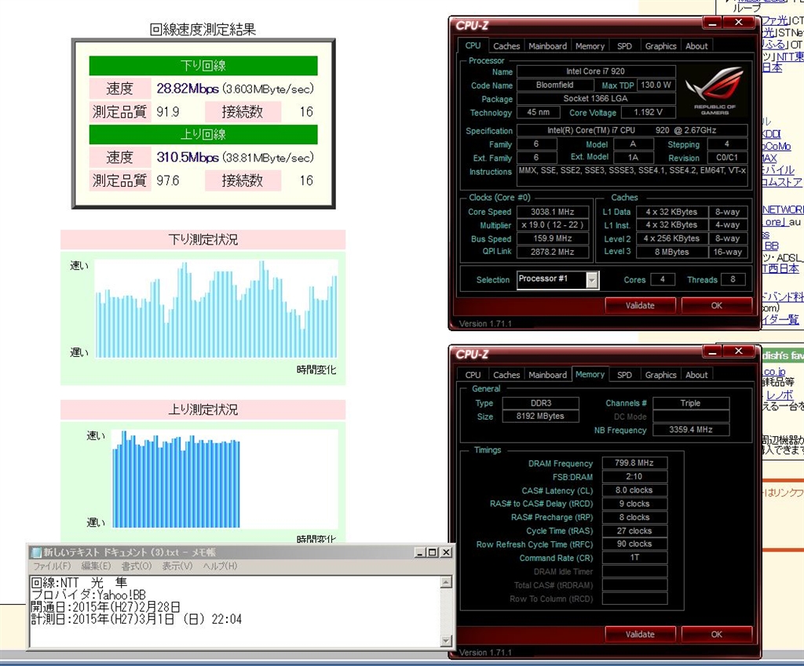
Task: Click the Cycle Time (tRAS) value '27 clocks'
Action: coord(634,531)
